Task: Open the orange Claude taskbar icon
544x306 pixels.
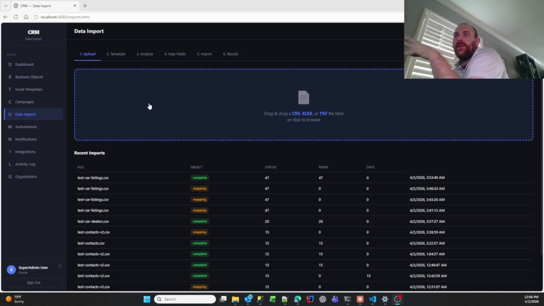Action: tap(360, 299)
